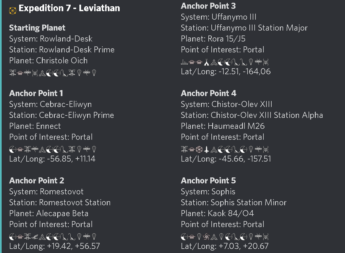Click the Starting Planet portal glyph row
The height and width of the screenshot is (253, 345).
click(x=53, y=73)
